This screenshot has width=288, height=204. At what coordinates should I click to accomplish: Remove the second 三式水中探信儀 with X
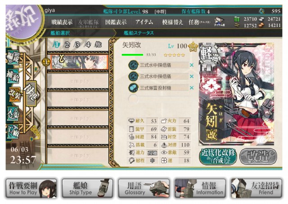[192, 76]
